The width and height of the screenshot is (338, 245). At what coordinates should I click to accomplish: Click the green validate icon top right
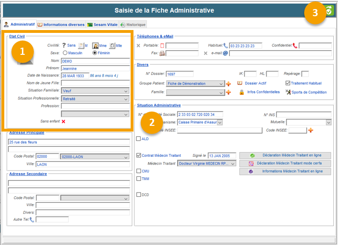pos(329,10)
